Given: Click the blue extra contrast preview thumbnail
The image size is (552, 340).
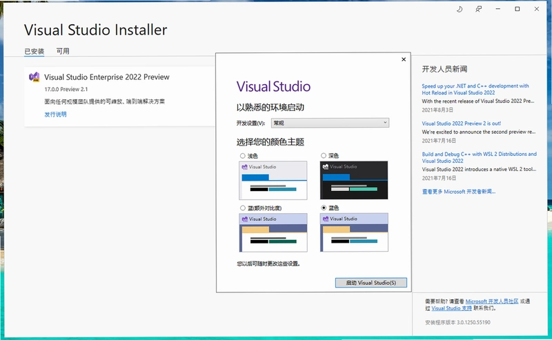Looking at the screenshot, I should tap(273, 232).
